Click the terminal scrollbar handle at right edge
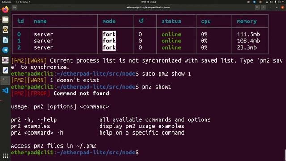The image size is (286, 161). click(x=285, y=155)
